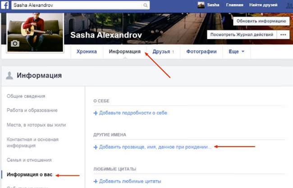Click the ЛЮБИМЫЕ ЦИТАТЫ section label
Screen dimensions: 293x188
[x=115, y=169]
